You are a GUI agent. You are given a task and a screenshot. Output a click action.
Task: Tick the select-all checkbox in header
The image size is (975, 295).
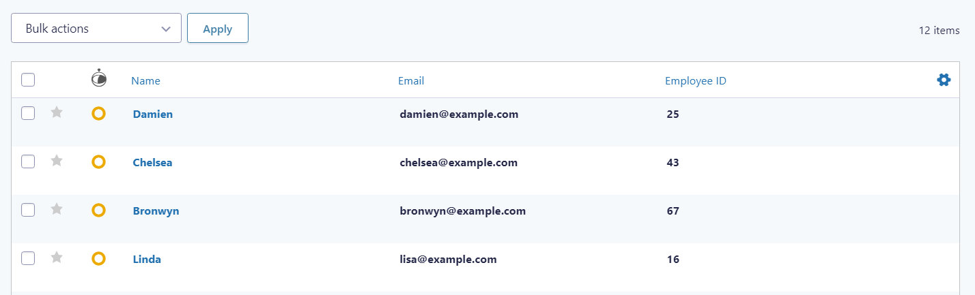[x=28, y=80]
